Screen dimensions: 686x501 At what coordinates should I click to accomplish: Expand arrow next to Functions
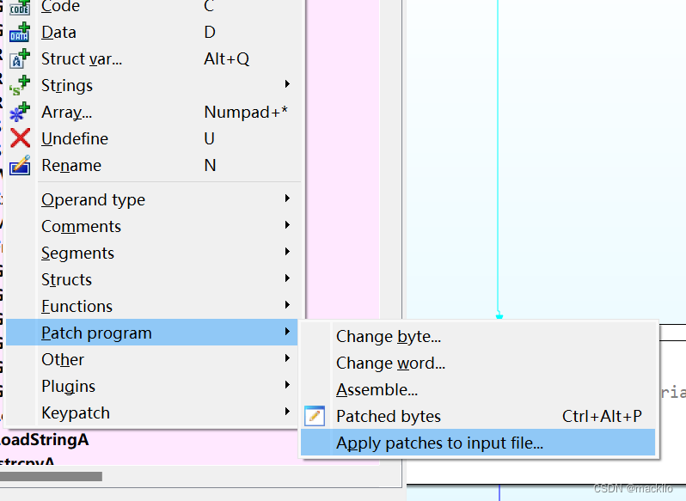click(x=287, y=305)
